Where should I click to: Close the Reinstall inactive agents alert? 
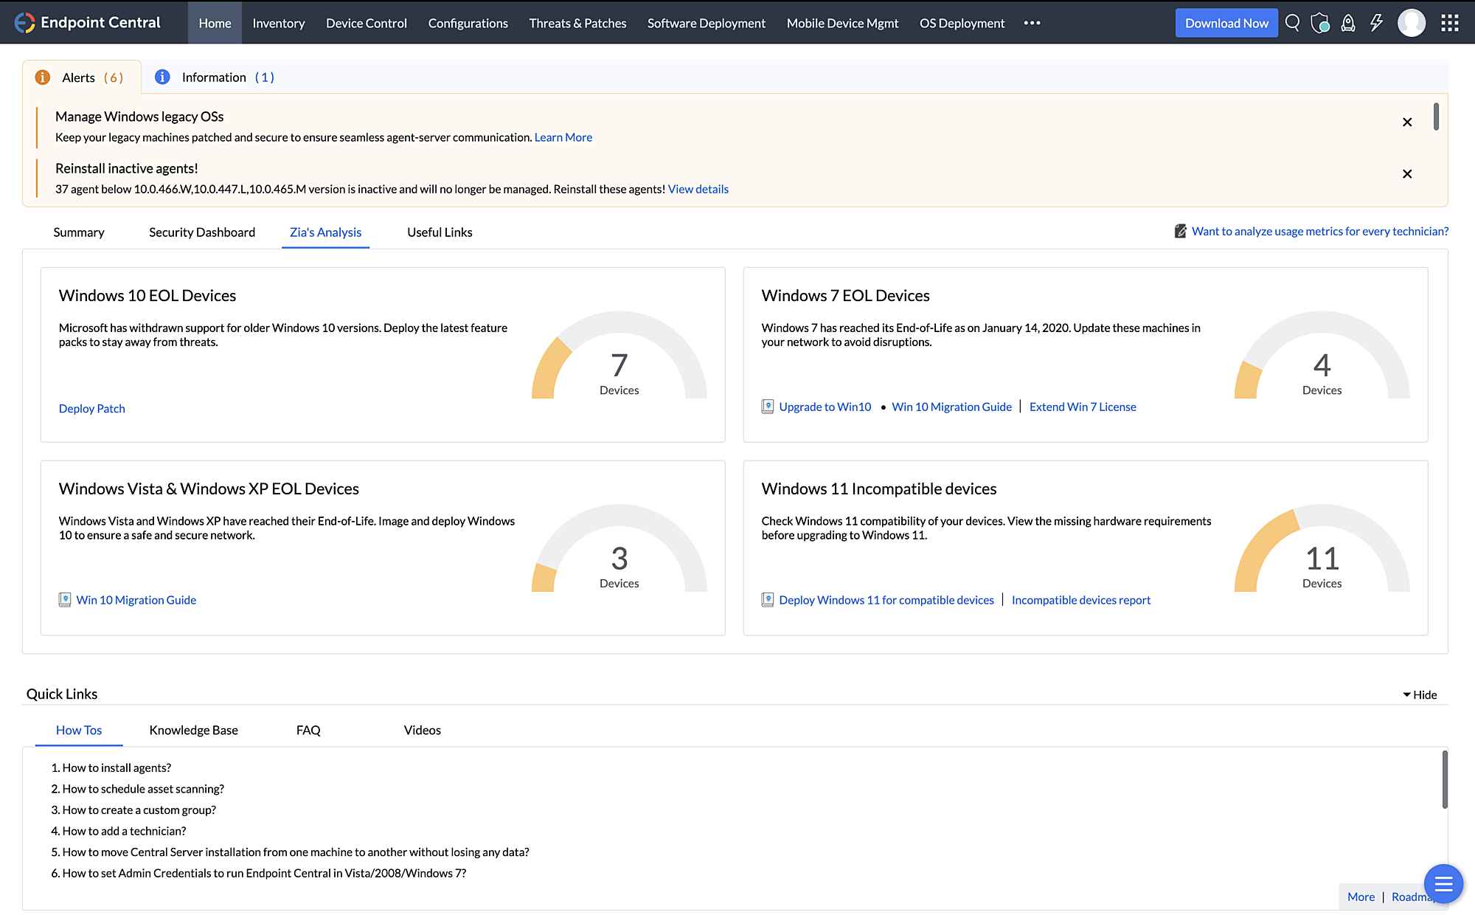[1407, 174]
